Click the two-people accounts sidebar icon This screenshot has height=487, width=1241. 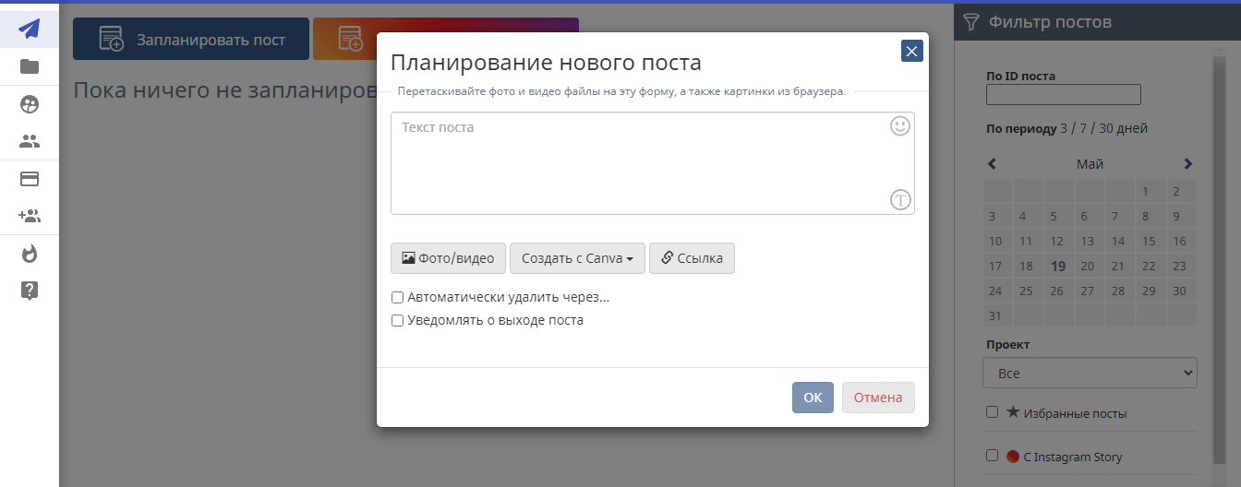tap(30, 141)
